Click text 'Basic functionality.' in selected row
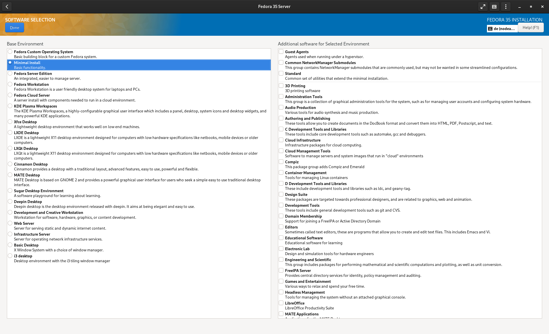549x334 pixels. click(x=30, y=68)
